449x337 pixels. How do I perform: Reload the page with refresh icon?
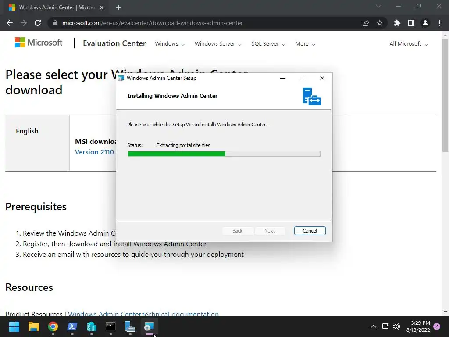[x=38, y=23]
